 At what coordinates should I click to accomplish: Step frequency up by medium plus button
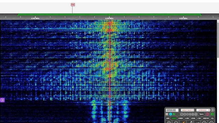(193, 114)
